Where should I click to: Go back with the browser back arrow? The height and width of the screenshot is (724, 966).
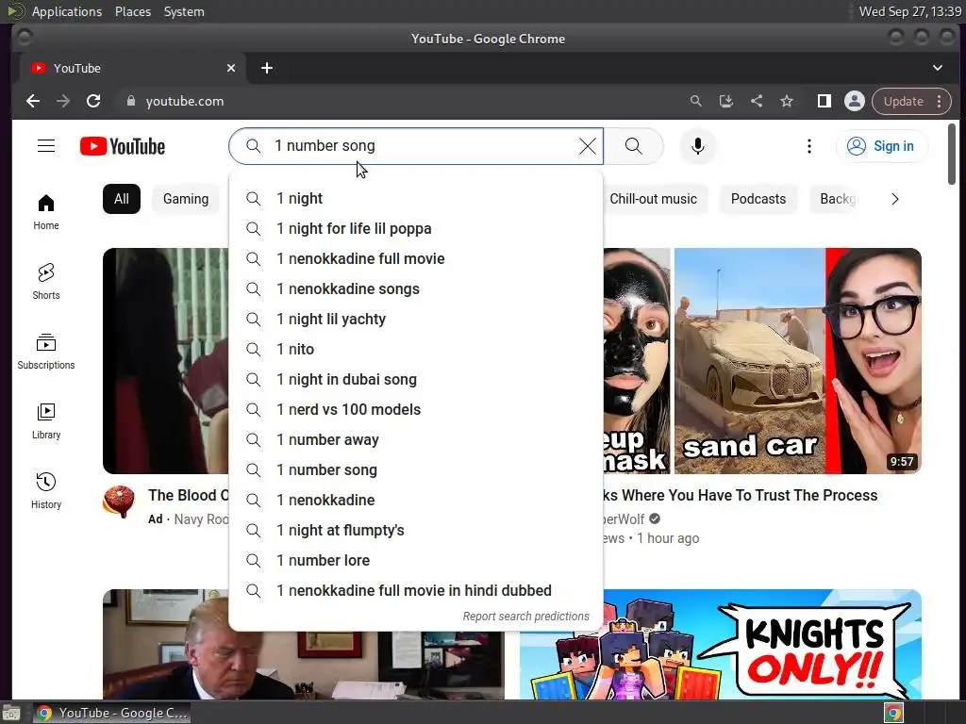click(x=33, y=101)
